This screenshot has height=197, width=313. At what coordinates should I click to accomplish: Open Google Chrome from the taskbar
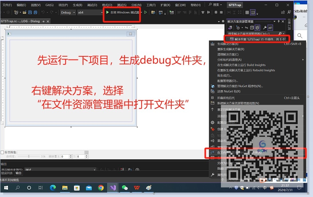pyautogui.click(x=101, y=188)
